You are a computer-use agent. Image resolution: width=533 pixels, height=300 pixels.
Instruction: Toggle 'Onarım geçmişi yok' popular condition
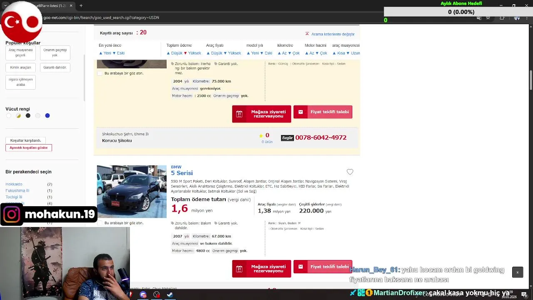55,52
